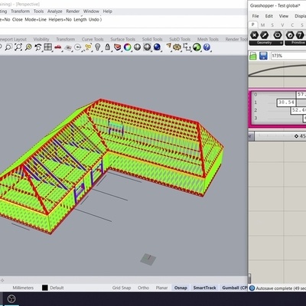Open the Millimeters units pane in status bar
The image size is (306, 306).
click(x=23, y=288)
